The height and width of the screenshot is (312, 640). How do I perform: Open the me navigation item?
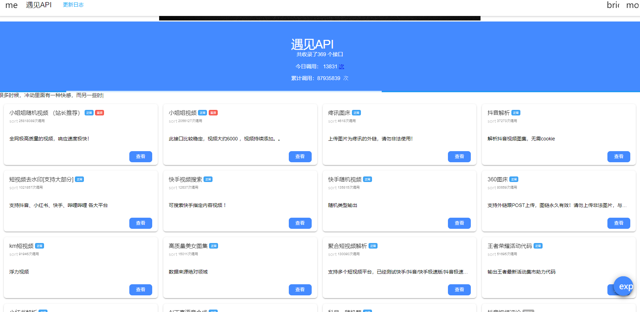point(11,5)
